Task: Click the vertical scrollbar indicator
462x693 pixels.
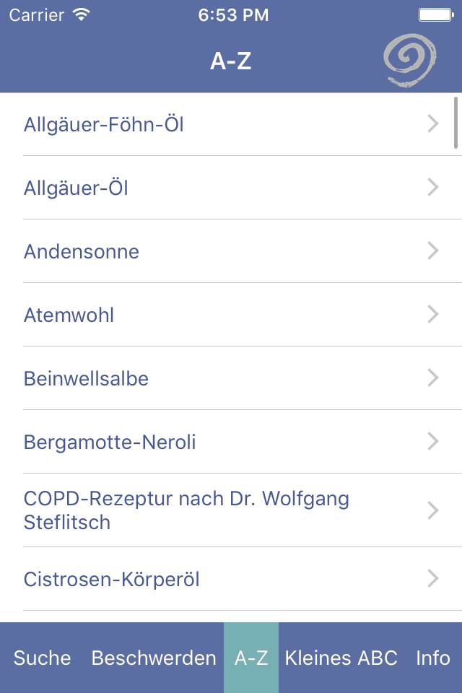Action: coord(456,123)
